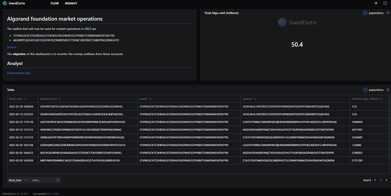
Task: Open the INSIGHT menu in navbar
Action: (71, 3)
